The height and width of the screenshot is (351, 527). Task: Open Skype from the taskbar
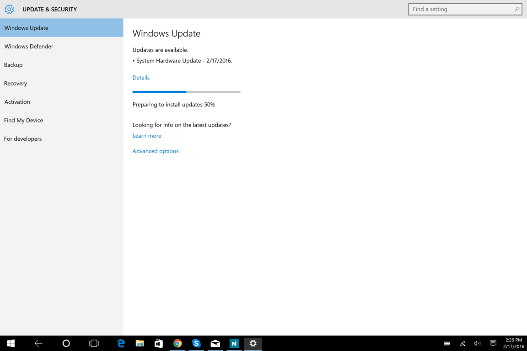[x=196, y=343]
